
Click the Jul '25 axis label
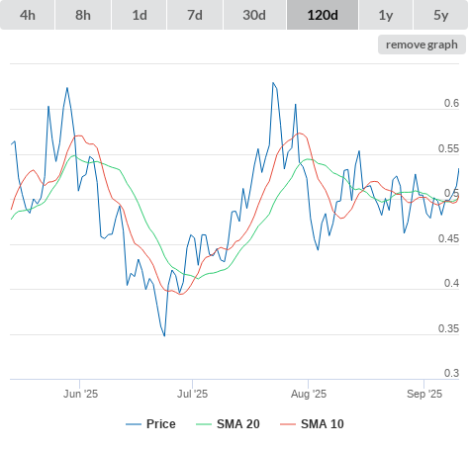pos(192,394)
